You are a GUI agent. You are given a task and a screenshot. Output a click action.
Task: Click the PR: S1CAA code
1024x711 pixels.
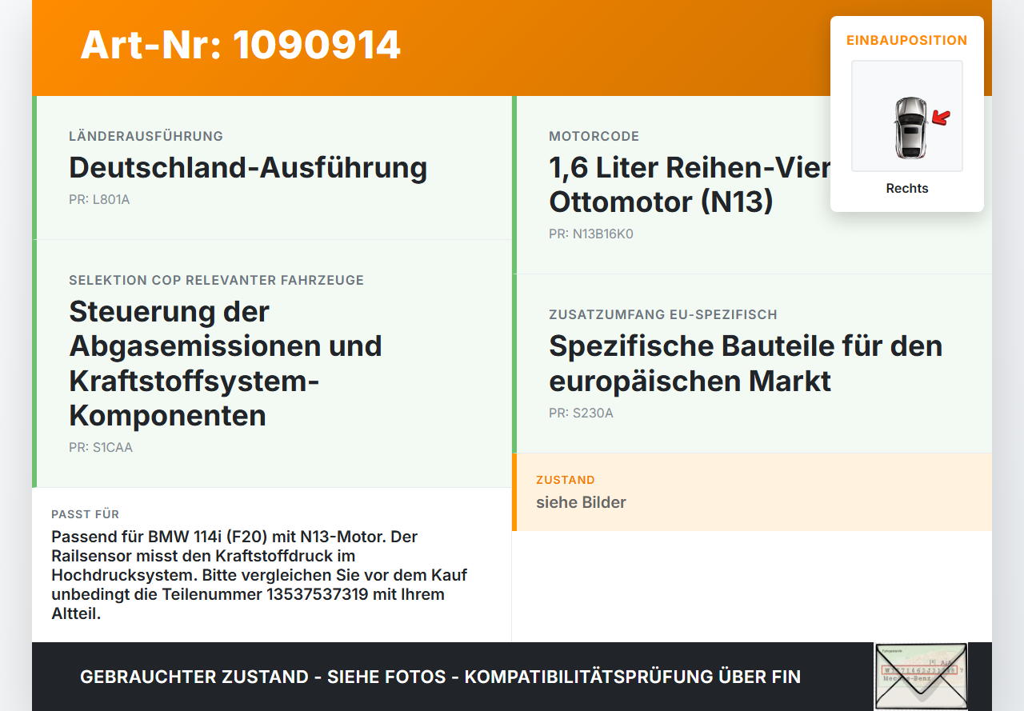(x=101, y=448)
